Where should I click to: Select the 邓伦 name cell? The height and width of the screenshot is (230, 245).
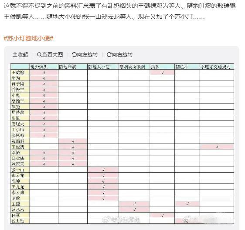point(20,153)
